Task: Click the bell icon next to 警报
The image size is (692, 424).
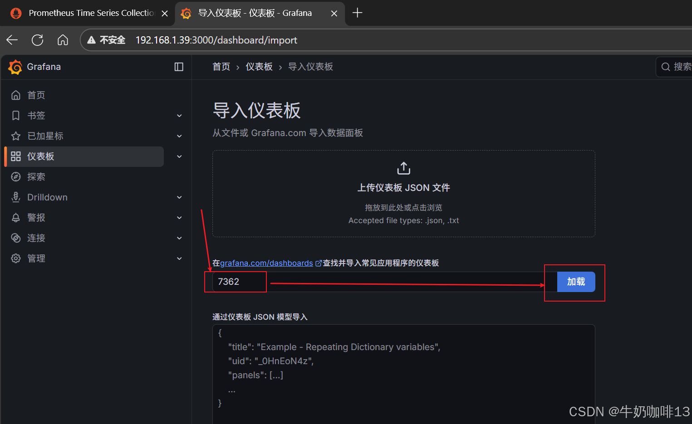Action: coord(16,218)
